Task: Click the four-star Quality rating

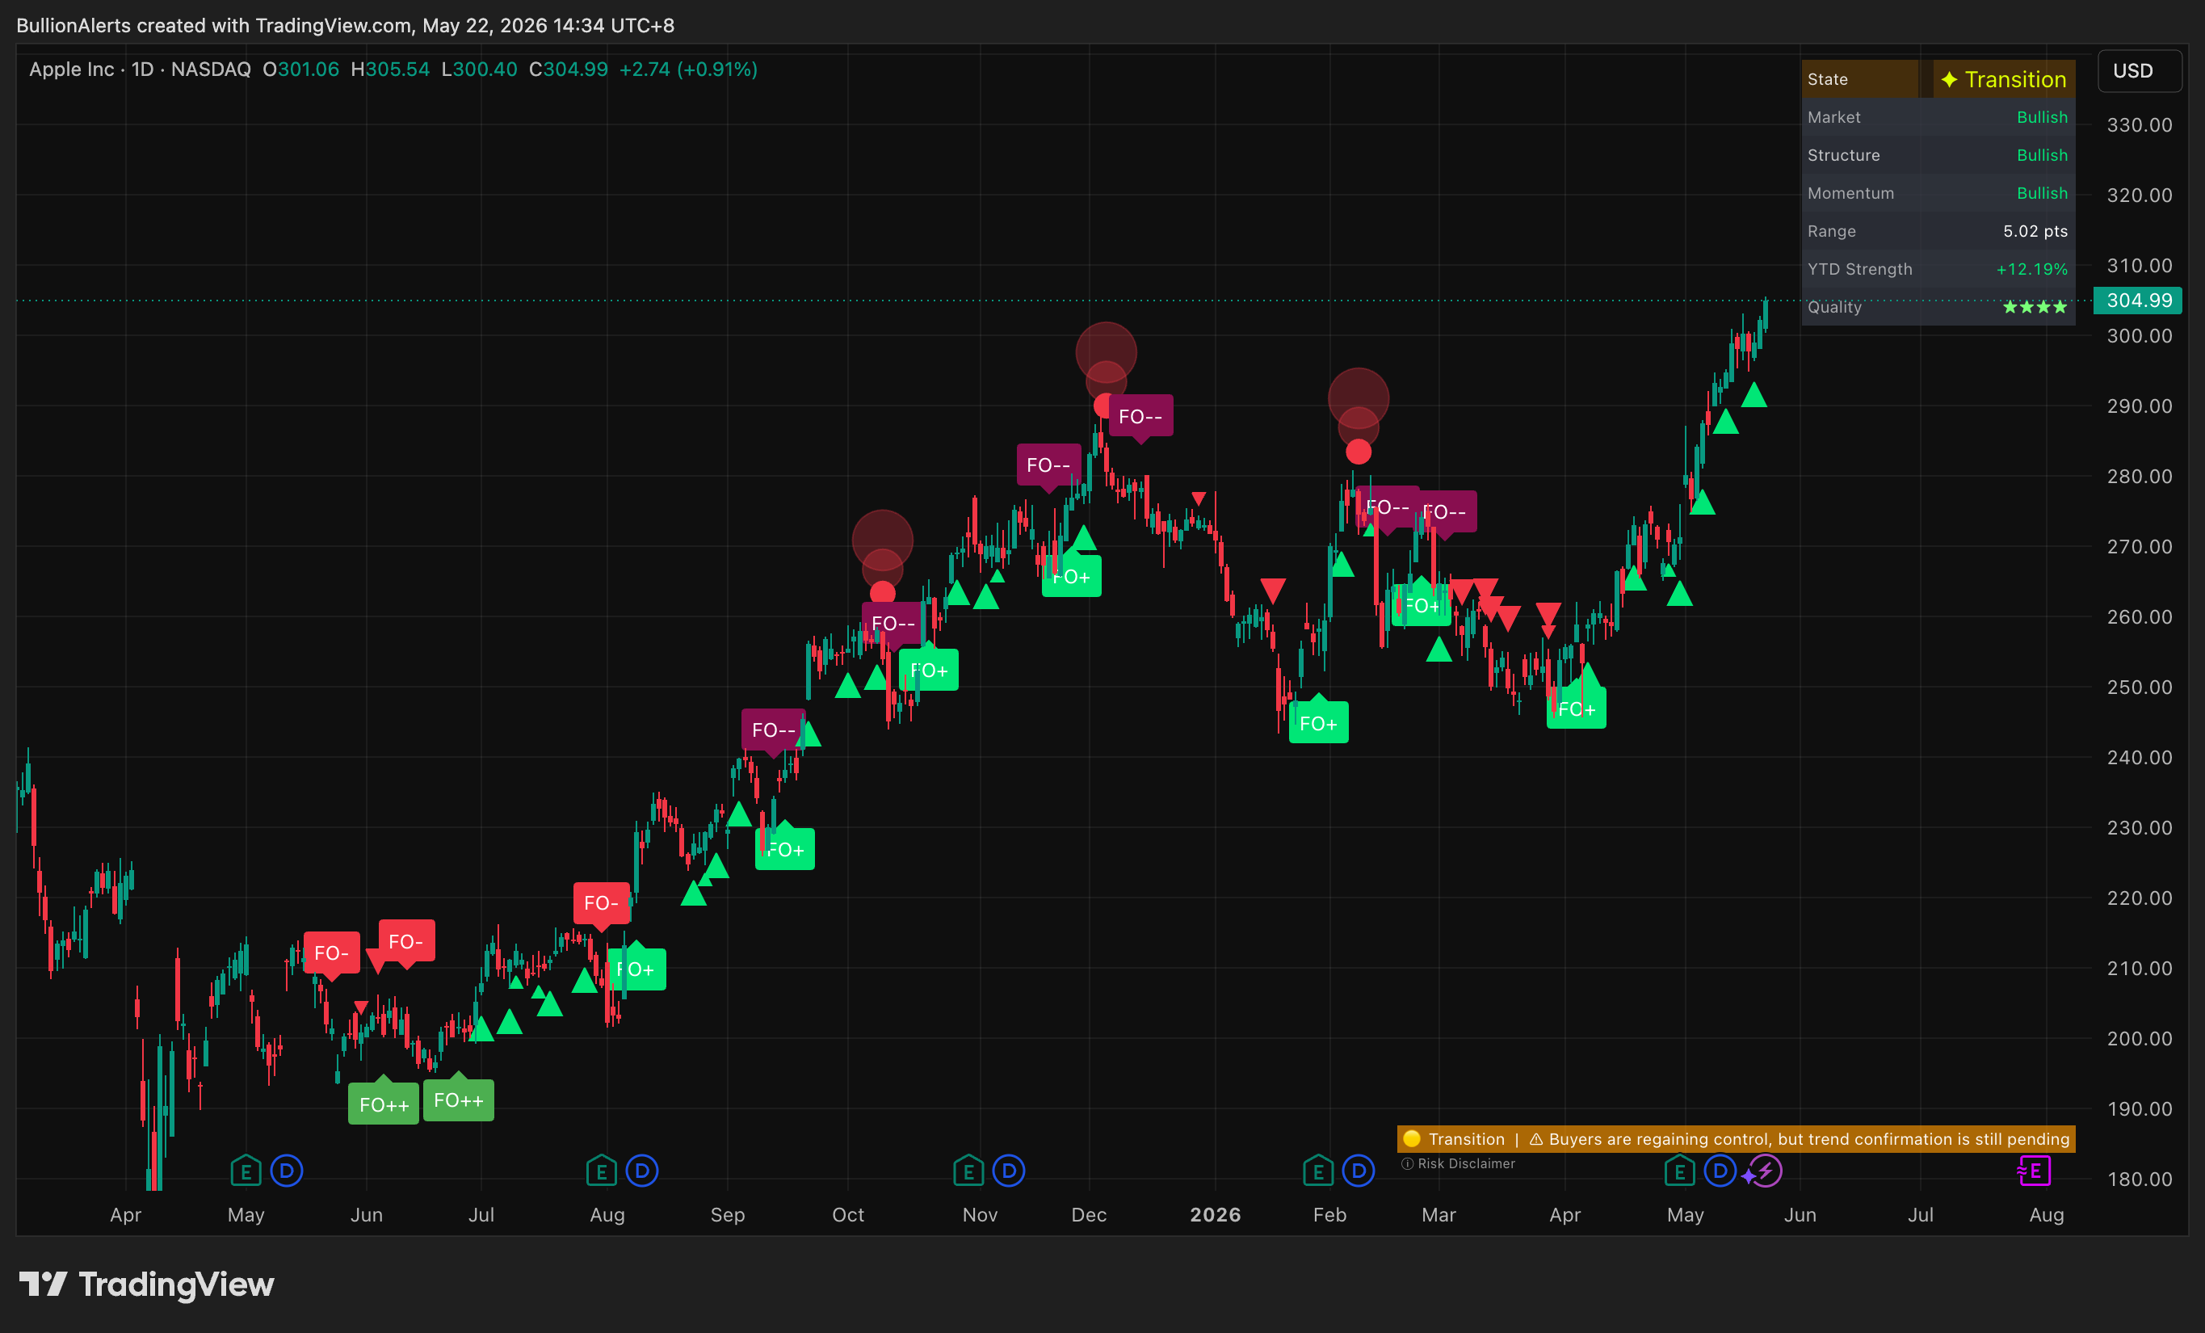Action: click(x=2035, y=307)
